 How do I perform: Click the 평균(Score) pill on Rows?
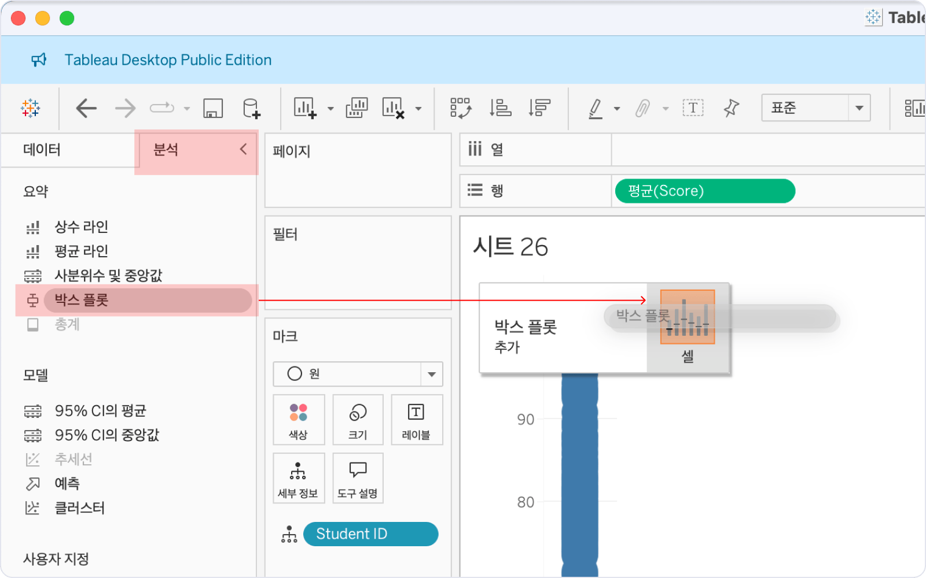[705, 191]
